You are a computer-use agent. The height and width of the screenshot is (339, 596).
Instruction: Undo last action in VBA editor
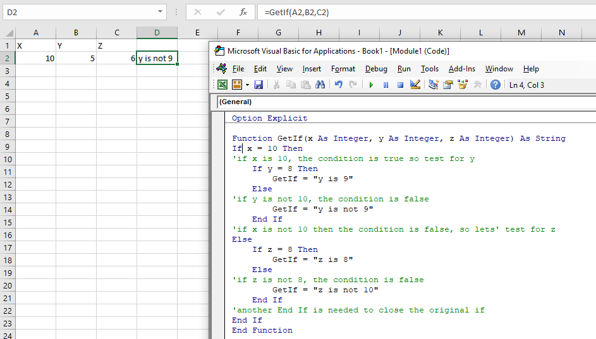338,85
